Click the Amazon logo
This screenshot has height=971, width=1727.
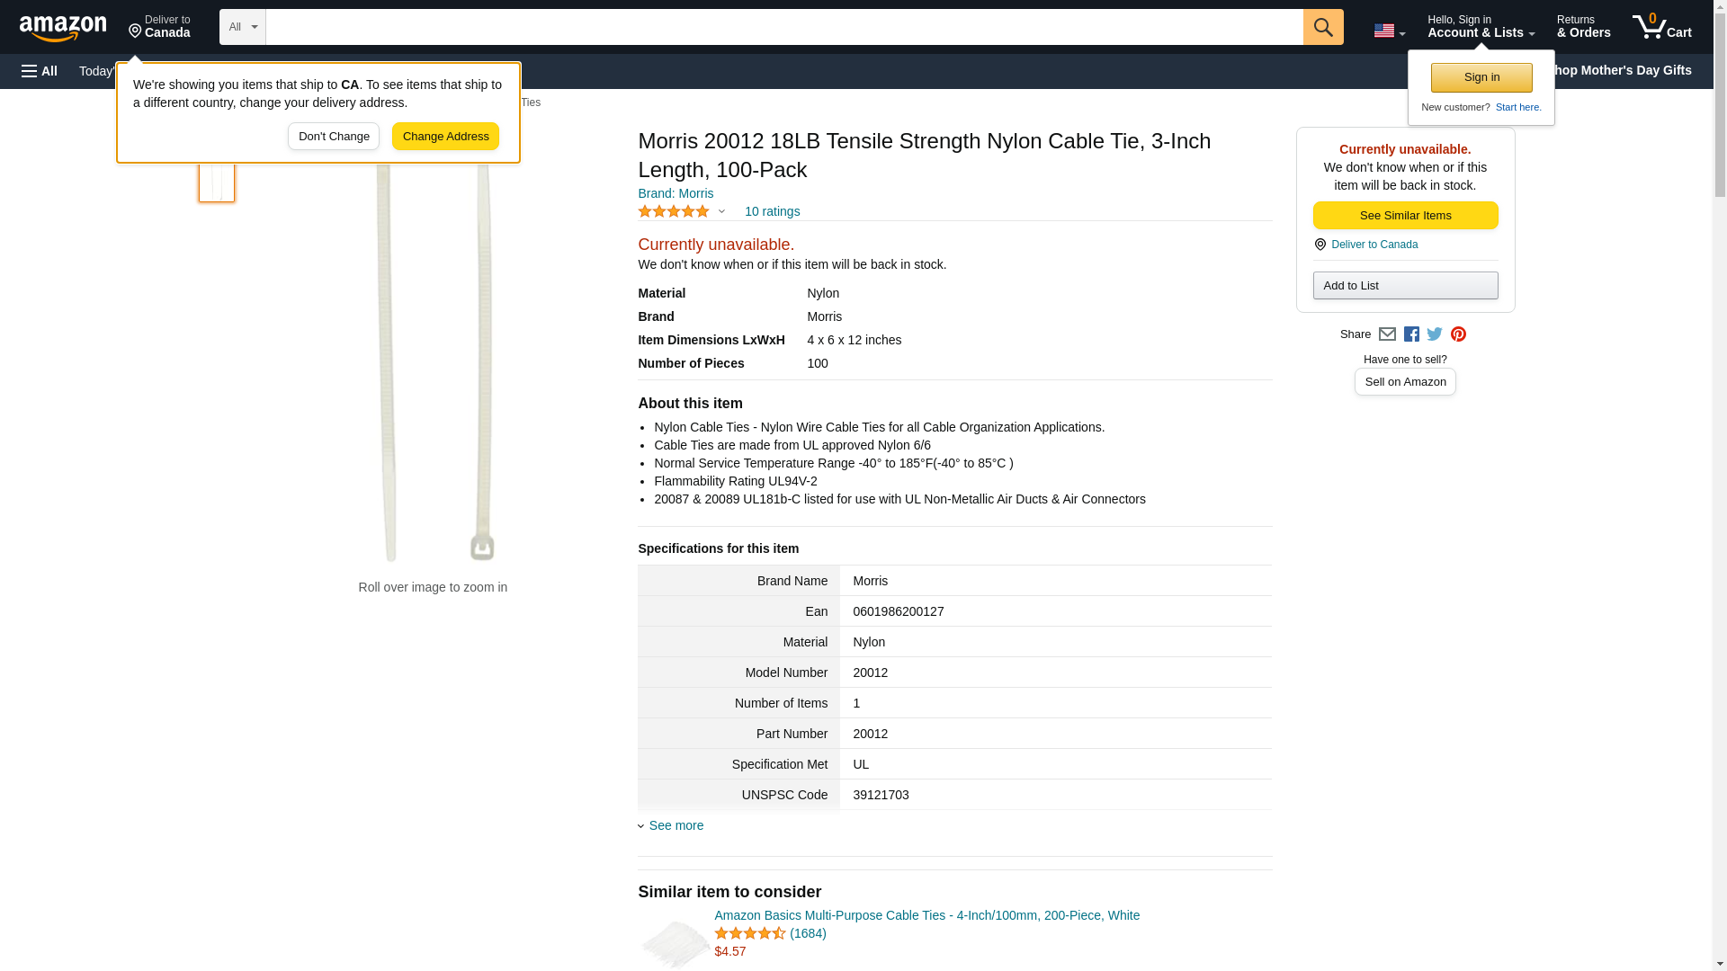[x=63, y=28]
